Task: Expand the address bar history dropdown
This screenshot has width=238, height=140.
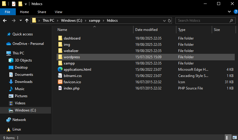Action: pos(164,21)
